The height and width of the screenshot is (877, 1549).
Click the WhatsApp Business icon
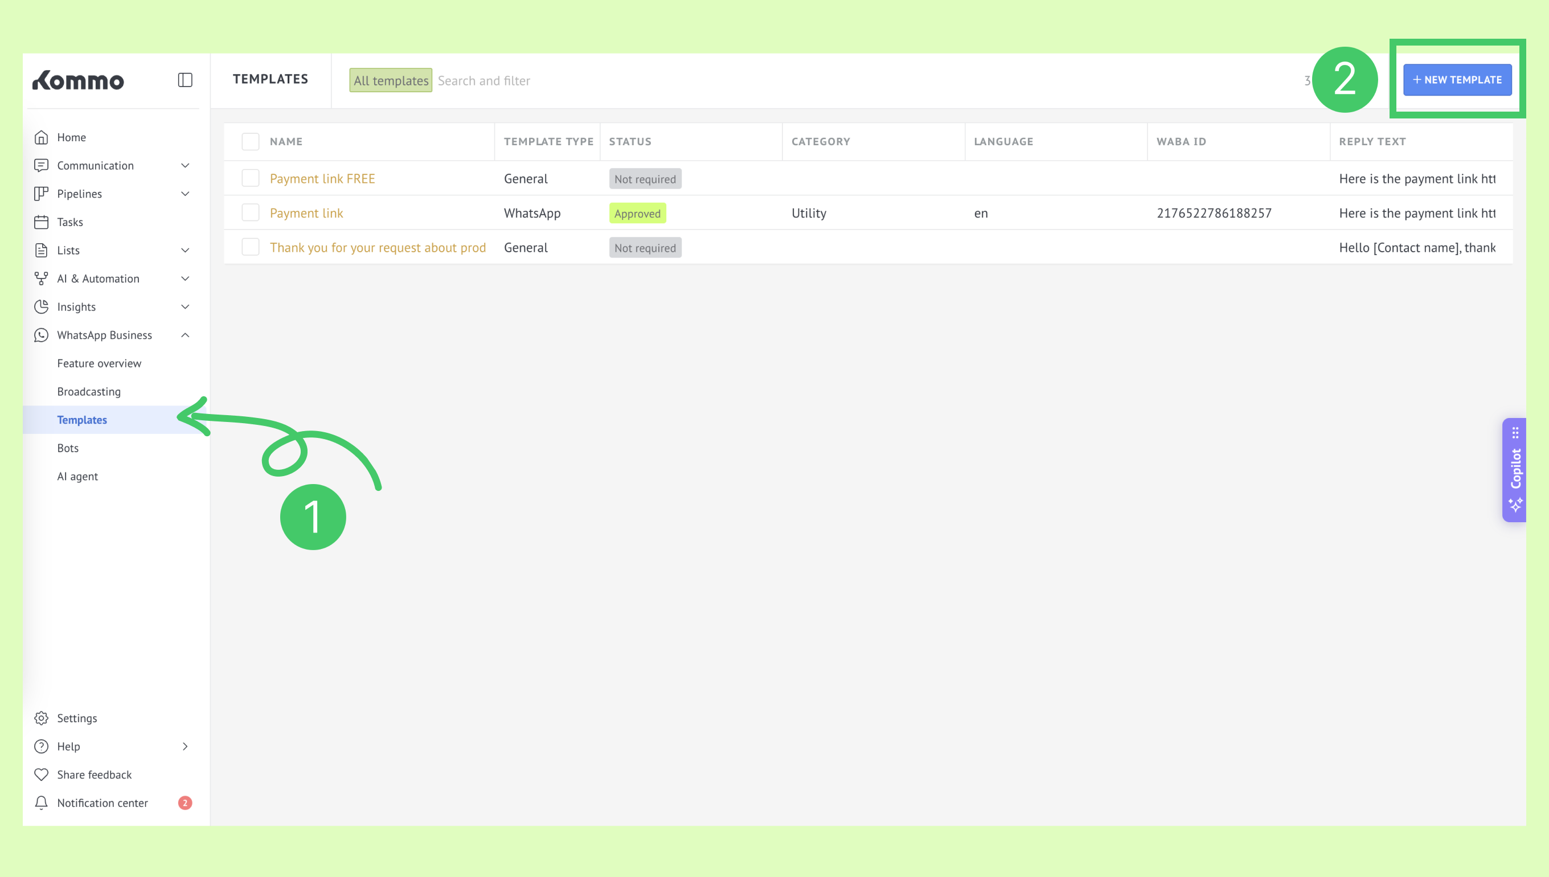pyautogui.click(x=41, y=335)
